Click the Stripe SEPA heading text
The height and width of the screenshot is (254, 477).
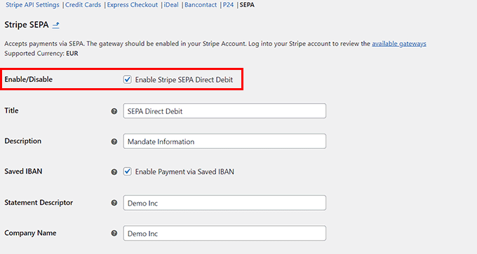[x=27, y=25]
